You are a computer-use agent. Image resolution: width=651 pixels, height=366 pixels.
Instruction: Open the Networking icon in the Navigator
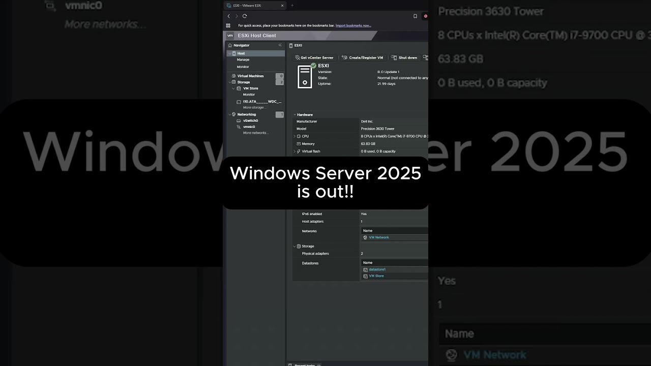coord(234,114)
